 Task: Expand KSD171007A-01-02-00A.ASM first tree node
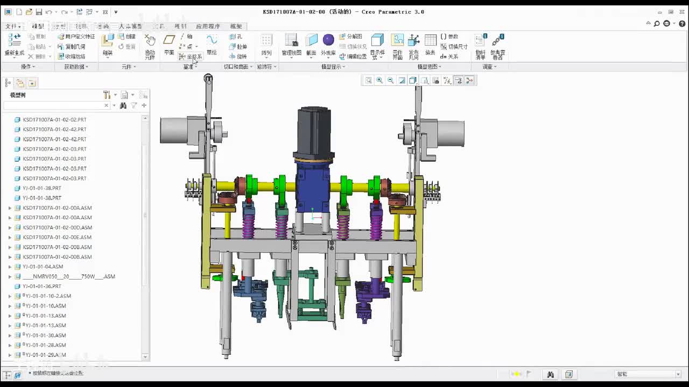pos(10,208)
